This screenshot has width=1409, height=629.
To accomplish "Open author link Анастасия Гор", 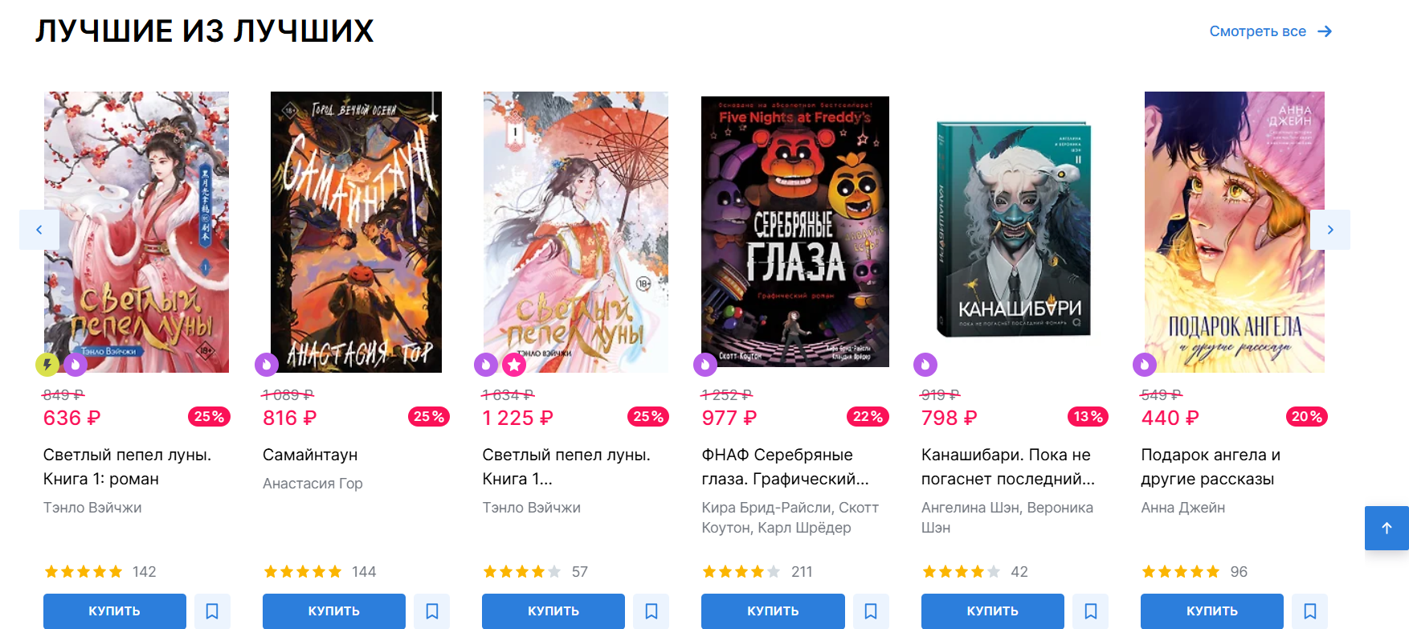I will pos(312,484).
